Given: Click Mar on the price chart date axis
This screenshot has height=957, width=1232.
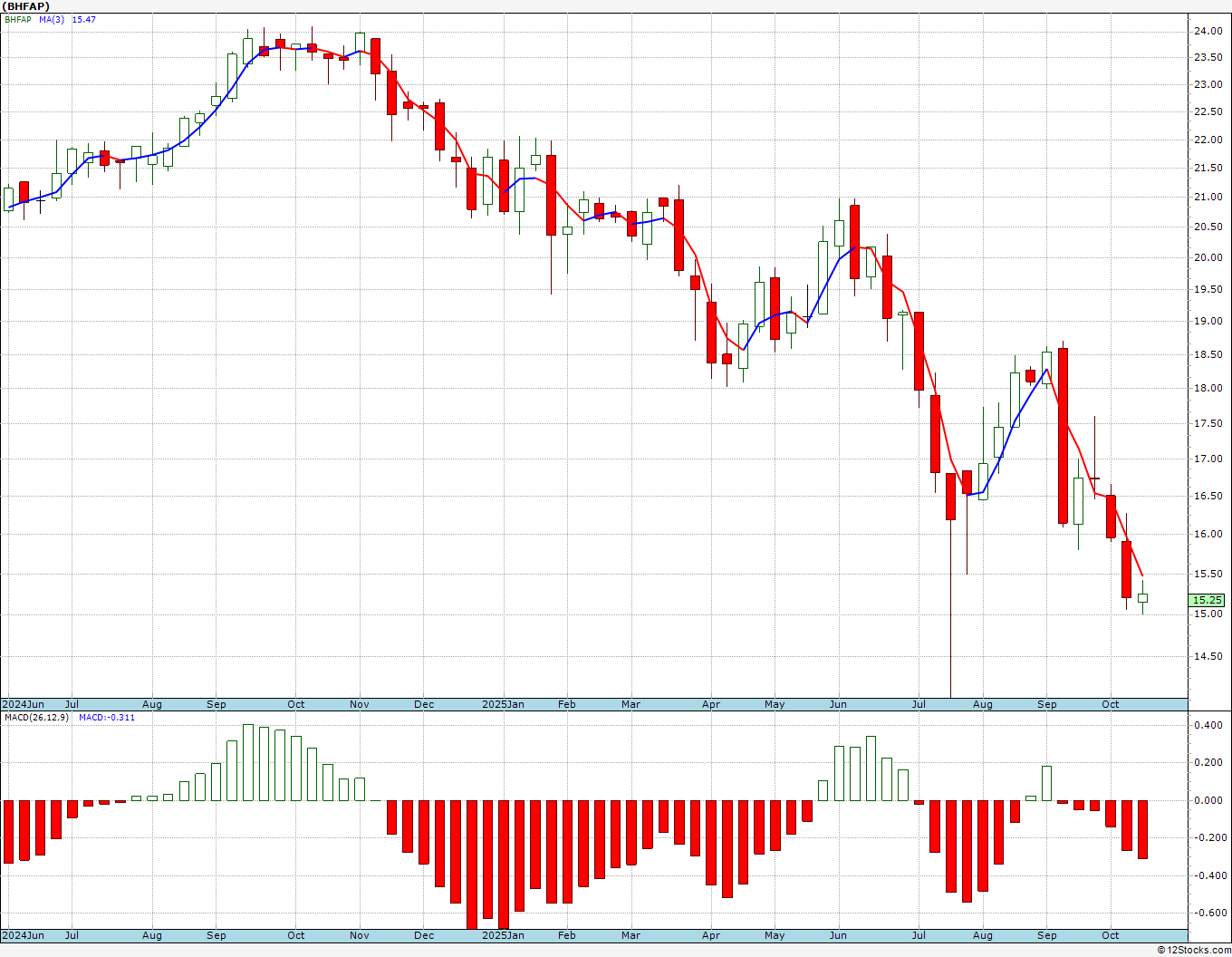Looking at the screenshot, I should tap(630, 704).
